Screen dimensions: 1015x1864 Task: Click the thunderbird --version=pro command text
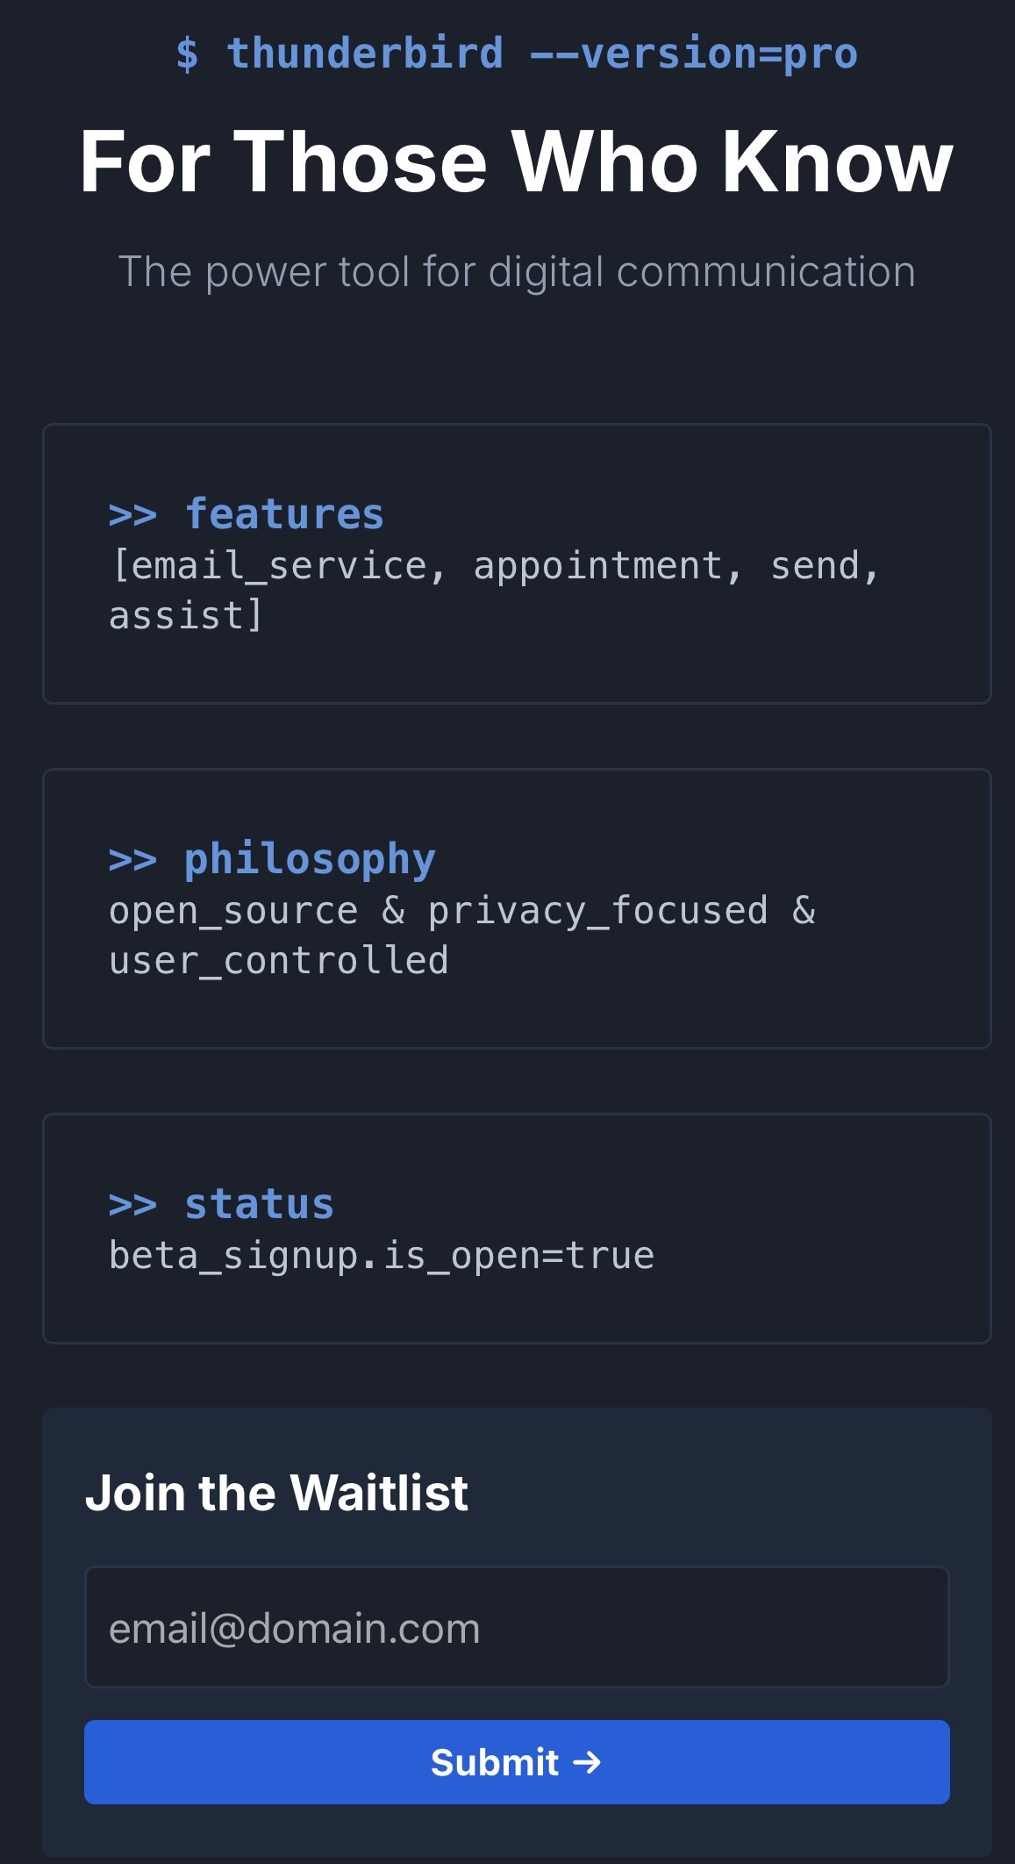pos(542,54)
